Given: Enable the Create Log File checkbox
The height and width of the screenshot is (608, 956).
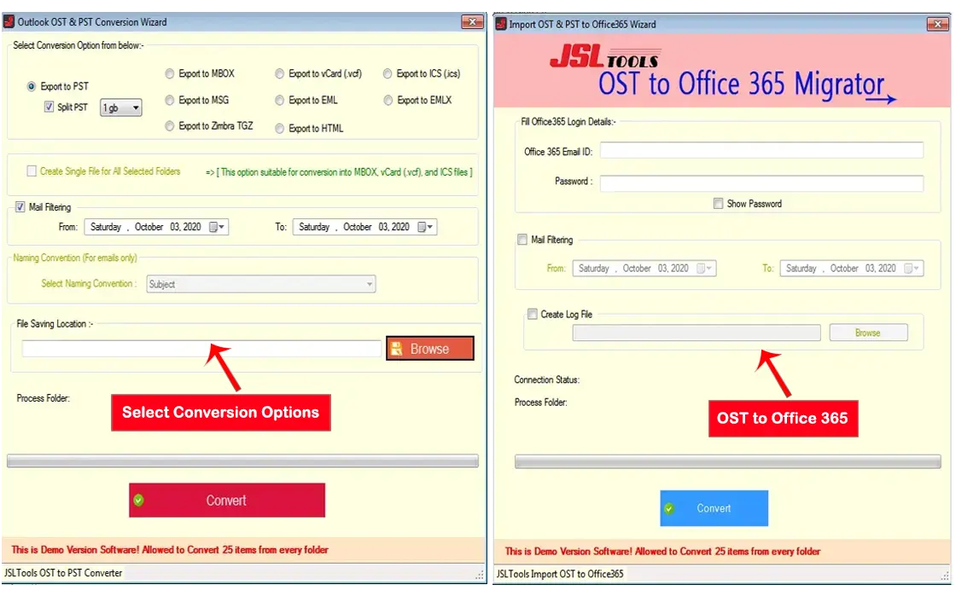Looking at the screenshot, I should point(533,315).
